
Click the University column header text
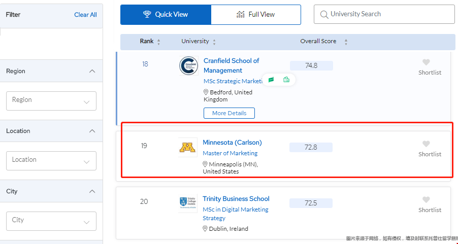pos(195,41)
